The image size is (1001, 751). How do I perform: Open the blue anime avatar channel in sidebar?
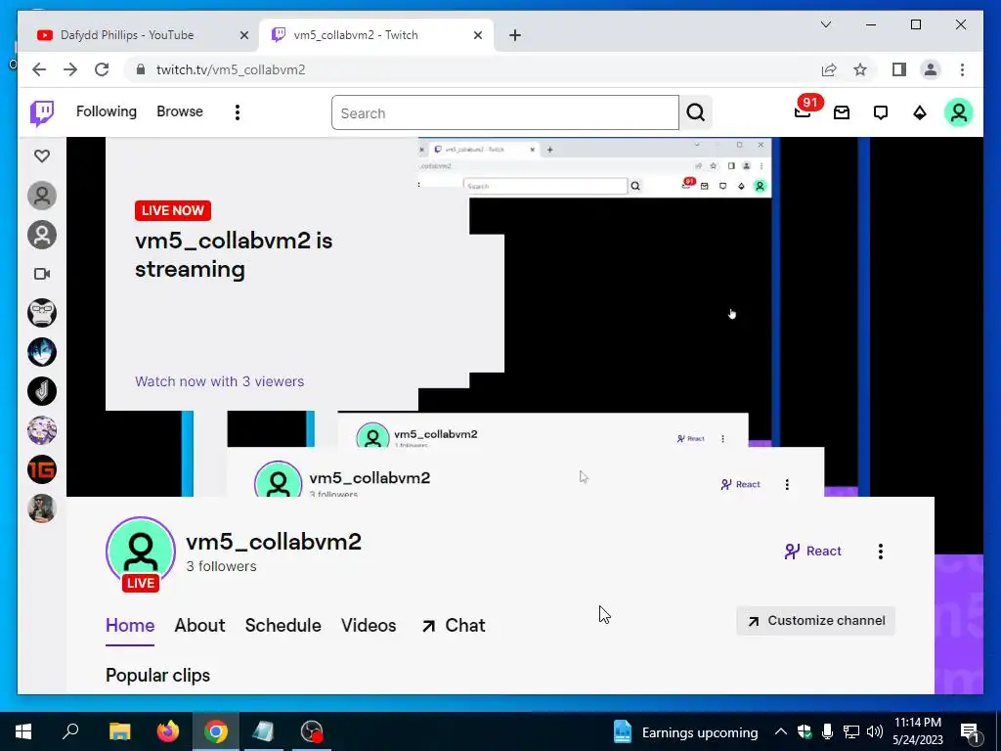[x=42, y=352]
